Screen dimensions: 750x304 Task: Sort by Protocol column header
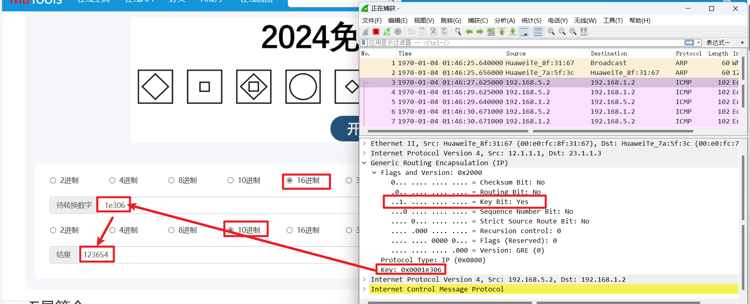[x=689, y=53]
